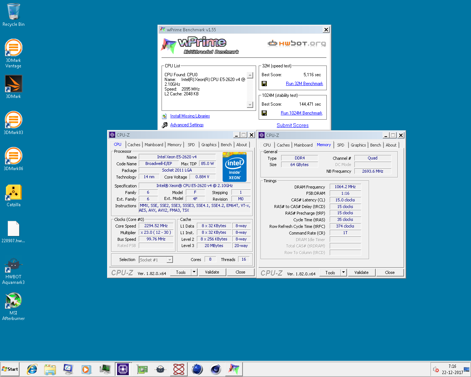Click the save icon beside Run 32M Benchmark

pos(264,84)
